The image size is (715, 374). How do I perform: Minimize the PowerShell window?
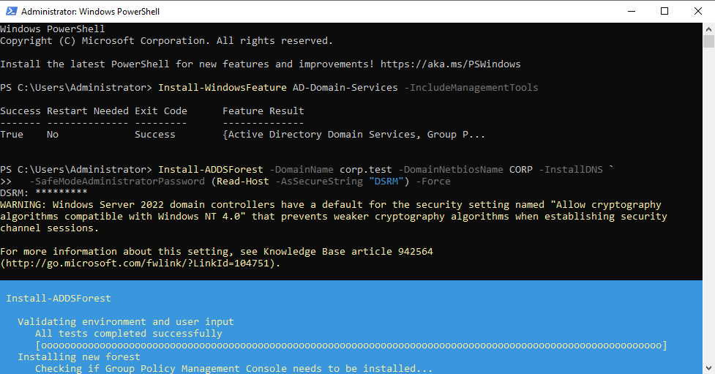(632, 11)
